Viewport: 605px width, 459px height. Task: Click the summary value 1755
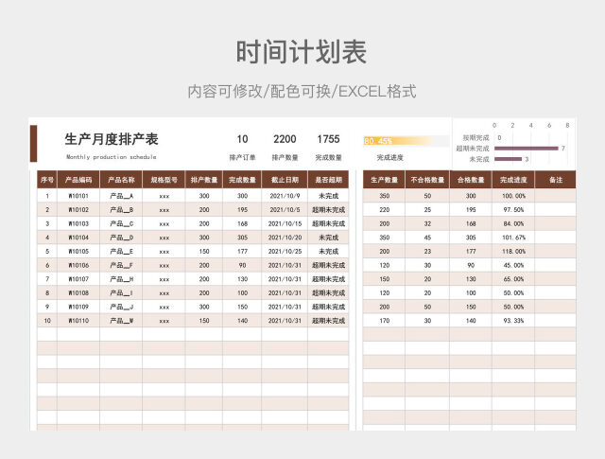click(328, 139)
